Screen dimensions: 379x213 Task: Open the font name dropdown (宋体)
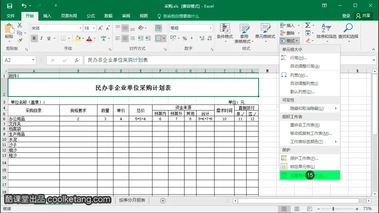tap(80, 28)
